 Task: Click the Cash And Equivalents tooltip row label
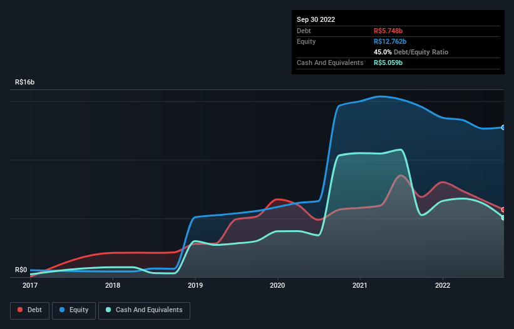pyautogui.click(x=330, y=63)
